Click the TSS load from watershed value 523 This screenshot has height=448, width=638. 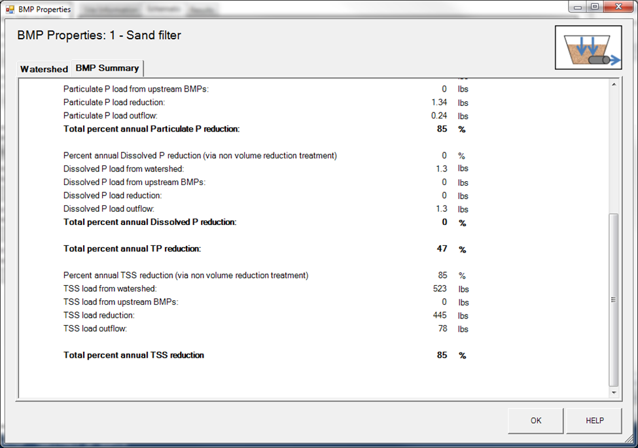click(x=439, y=289)
